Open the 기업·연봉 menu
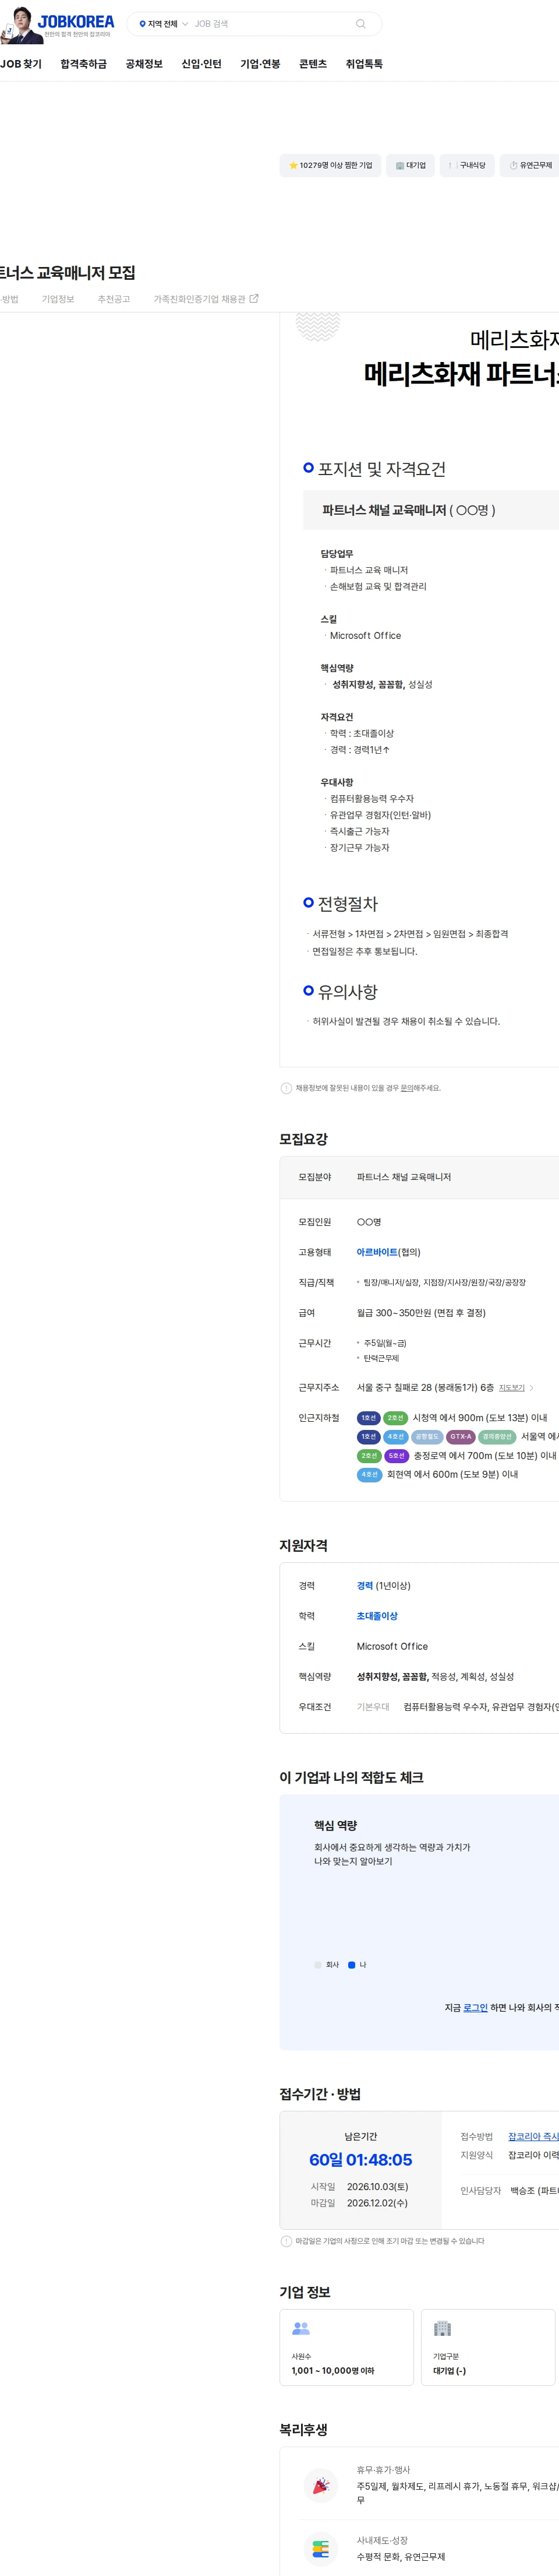This screenshot has width=559, height=2576. [260, 64]
